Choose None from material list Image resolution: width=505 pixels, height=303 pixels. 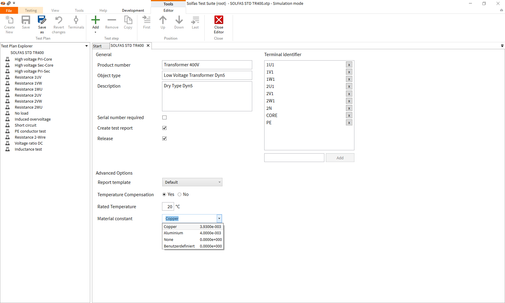coord(193,240)
